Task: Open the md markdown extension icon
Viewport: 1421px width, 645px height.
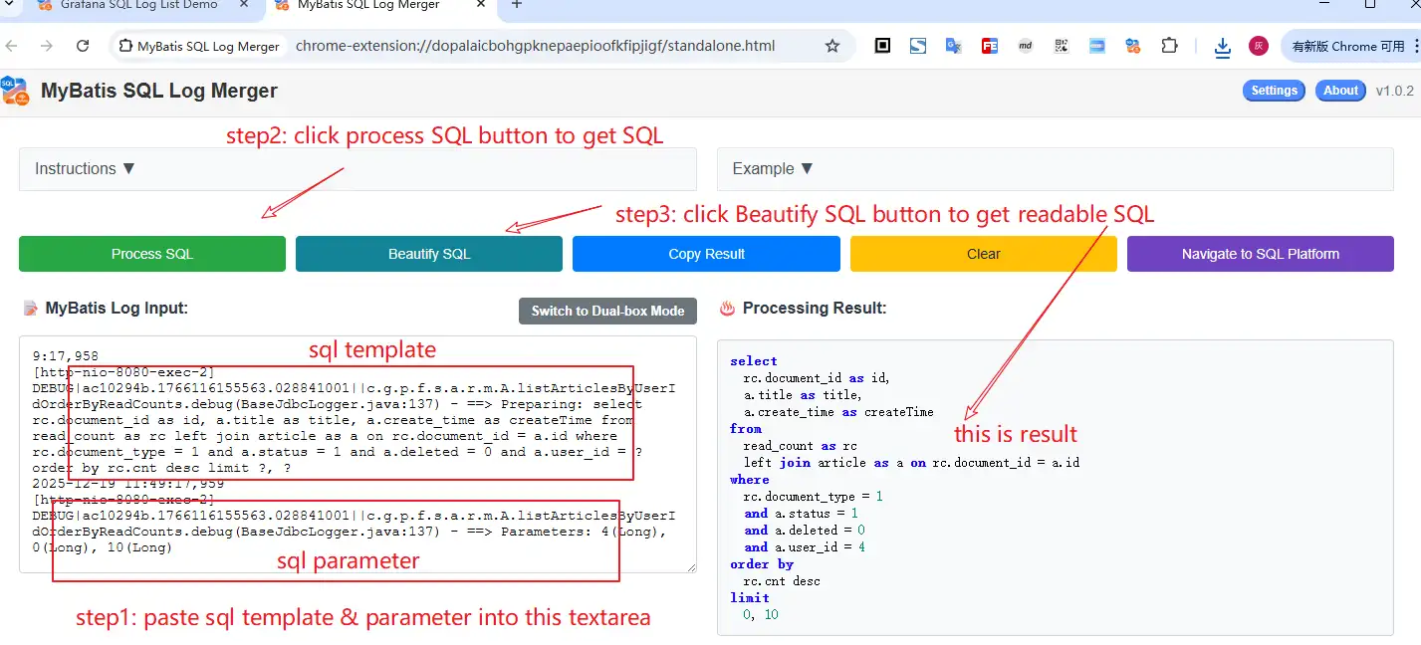Action: coord(1025,46)
